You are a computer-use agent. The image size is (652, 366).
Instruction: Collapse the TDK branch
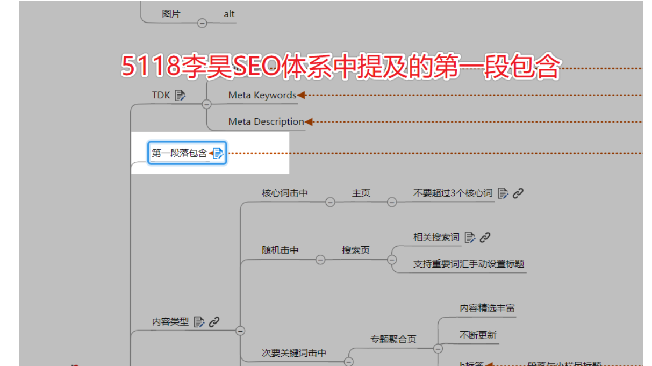coord(206,104)
